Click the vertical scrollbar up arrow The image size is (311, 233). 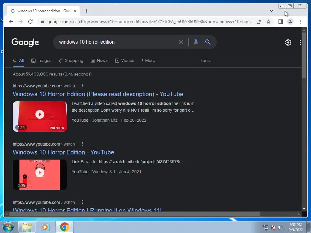(304, 30)
